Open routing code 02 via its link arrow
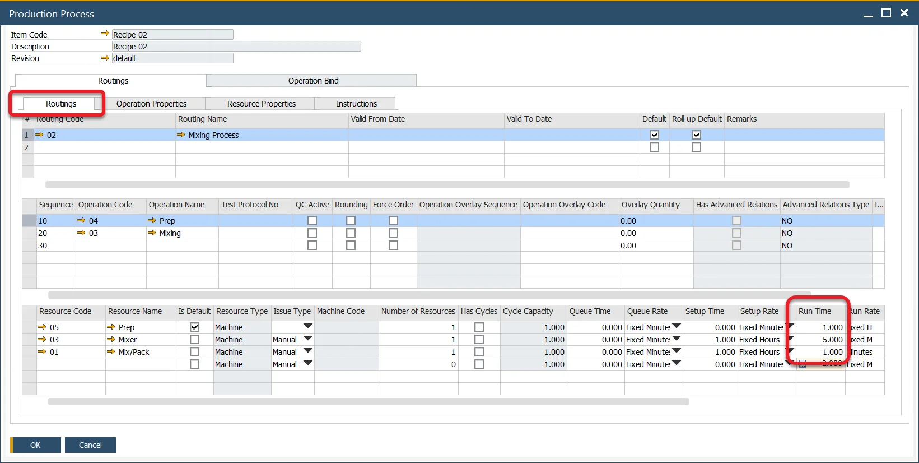 tap(39, 135)
